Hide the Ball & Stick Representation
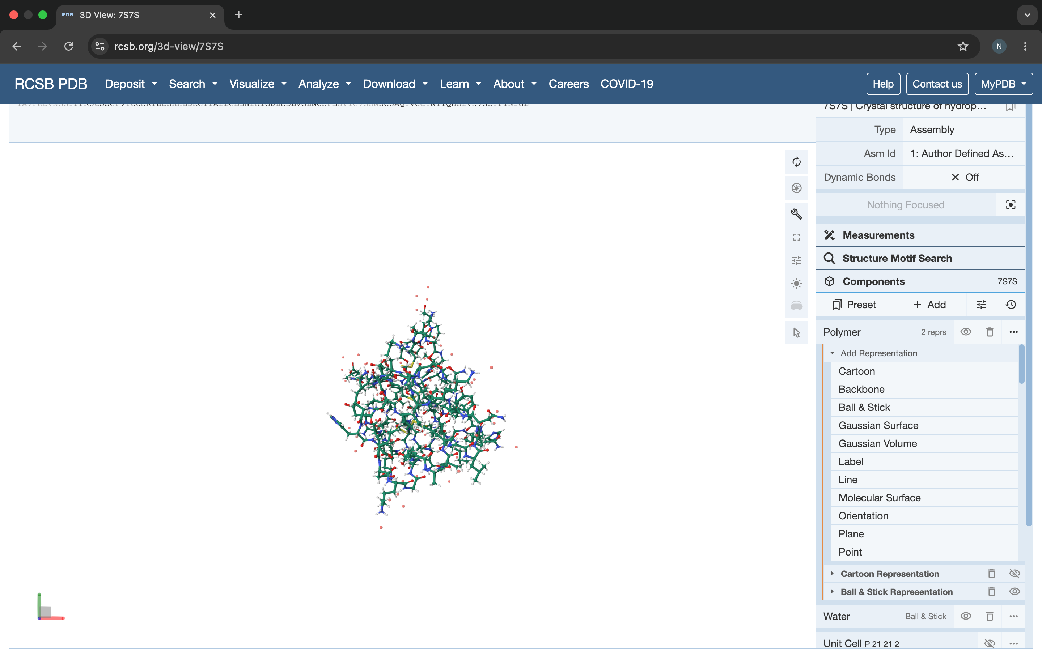Image resolution: width=1042 pixels, height=651 pixels. click(x=1015, y=592)
